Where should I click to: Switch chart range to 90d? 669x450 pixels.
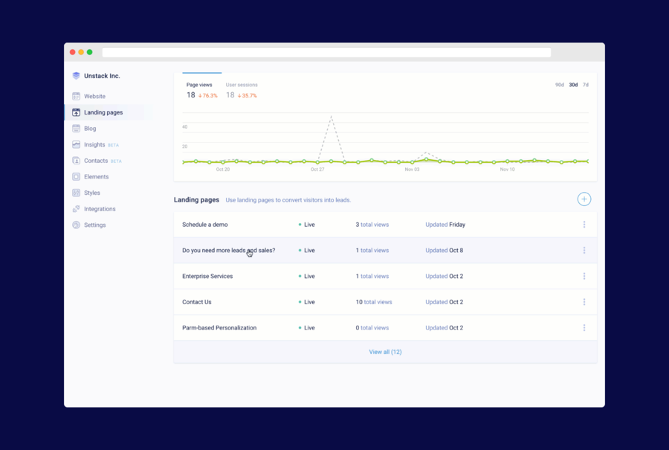point(559,85)
